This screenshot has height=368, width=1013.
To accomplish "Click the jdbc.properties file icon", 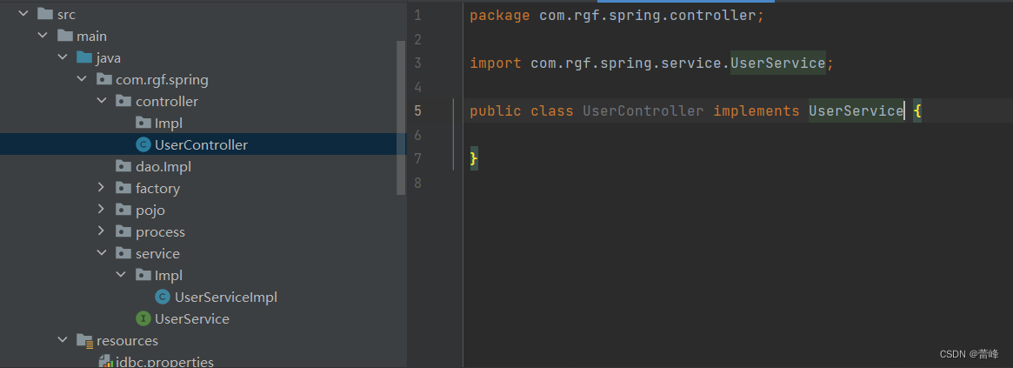I will coord(105,362).
